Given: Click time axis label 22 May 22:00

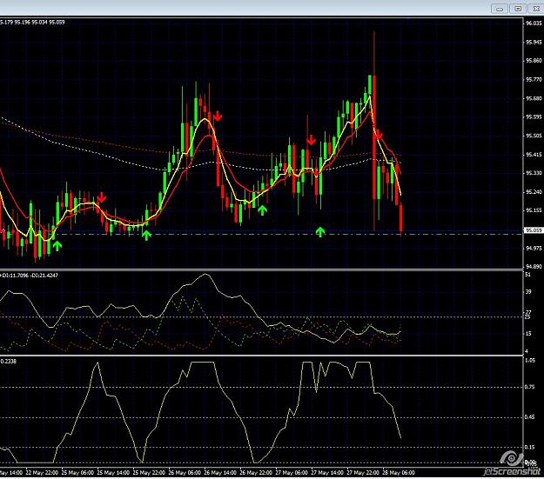Looking at the screenshot, I should click(42, 473).
